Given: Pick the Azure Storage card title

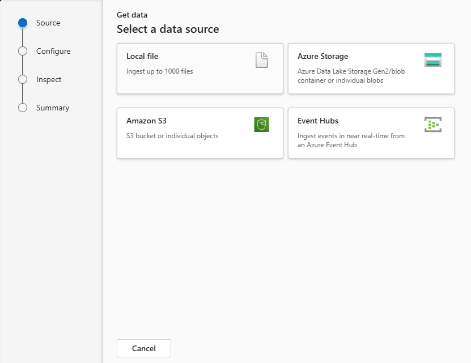Looking at the screenshot, I should [323, 56].
